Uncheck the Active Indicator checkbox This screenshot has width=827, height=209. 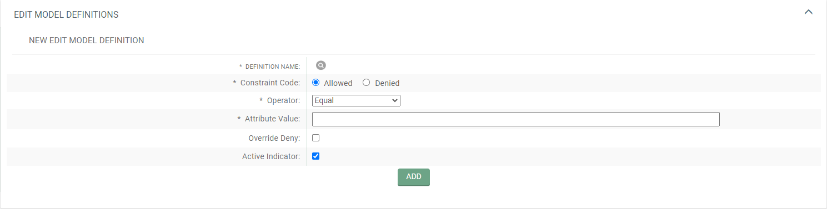click(316, 156)
